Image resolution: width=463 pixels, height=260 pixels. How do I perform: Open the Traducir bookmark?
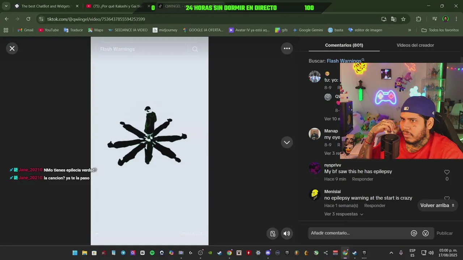click(73, 30)
